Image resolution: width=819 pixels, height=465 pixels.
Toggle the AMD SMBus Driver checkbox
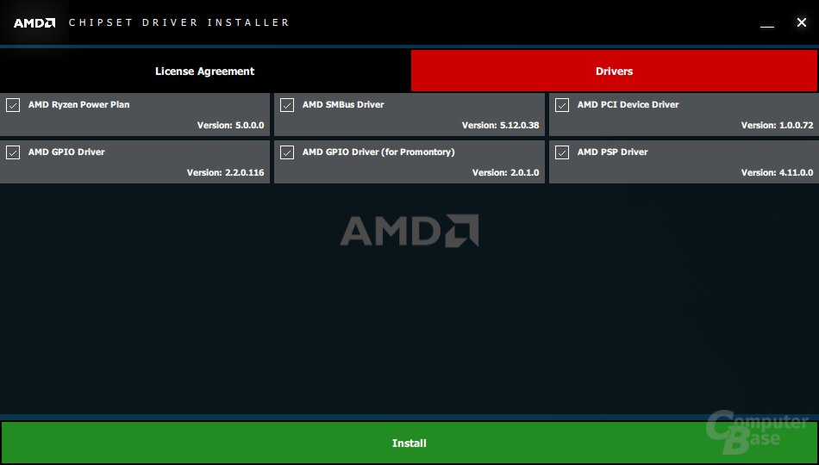click(x=287, y=105)
